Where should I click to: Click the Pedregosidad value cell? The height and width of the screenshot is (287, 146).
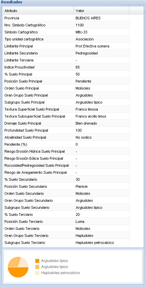(86, 53)
